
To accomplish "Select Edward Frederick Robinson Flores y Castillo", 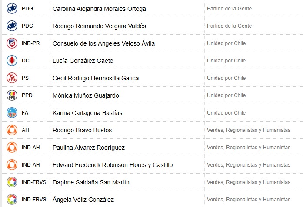I will [113, 165].
